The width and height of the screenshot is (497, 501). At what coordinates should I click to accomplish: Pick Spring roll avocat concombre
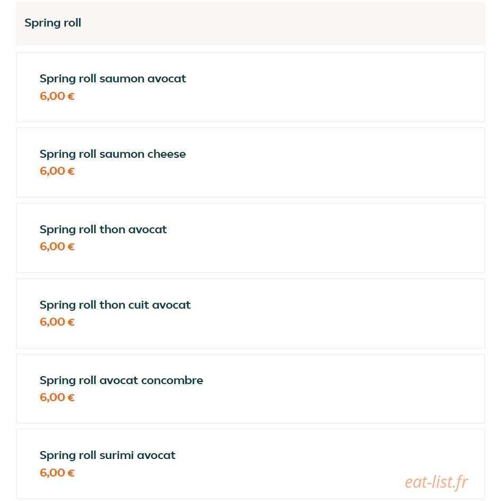click(x=122, y=380)
